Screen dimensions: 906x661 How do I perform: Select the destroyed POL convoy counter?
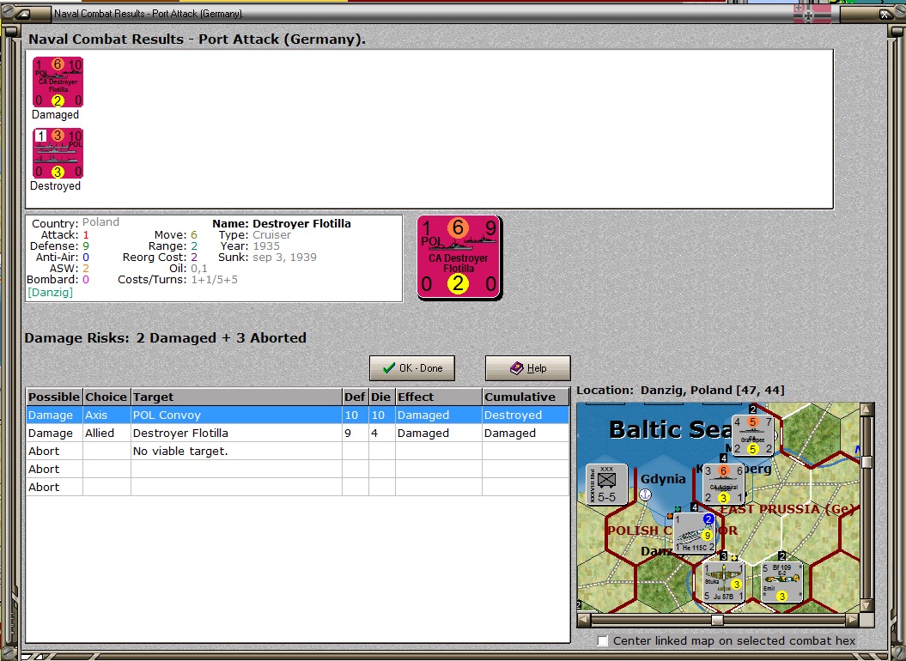(58, 153)
